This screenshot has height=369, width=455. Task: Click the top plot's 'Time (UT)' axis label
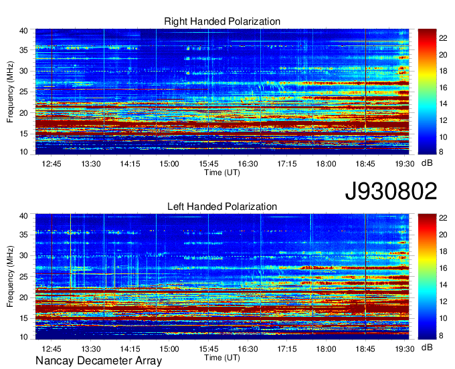222,172
